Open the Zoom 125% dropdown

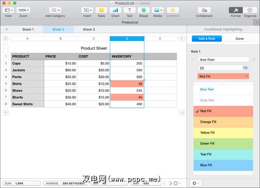pos(23,10)
